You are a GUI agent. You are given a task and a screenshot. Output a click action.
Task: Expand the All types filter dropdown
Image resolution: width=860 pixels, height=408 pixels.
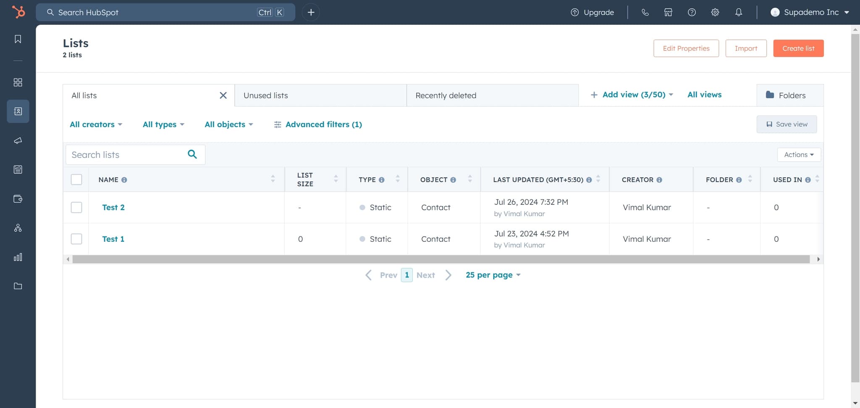(163, 124)
